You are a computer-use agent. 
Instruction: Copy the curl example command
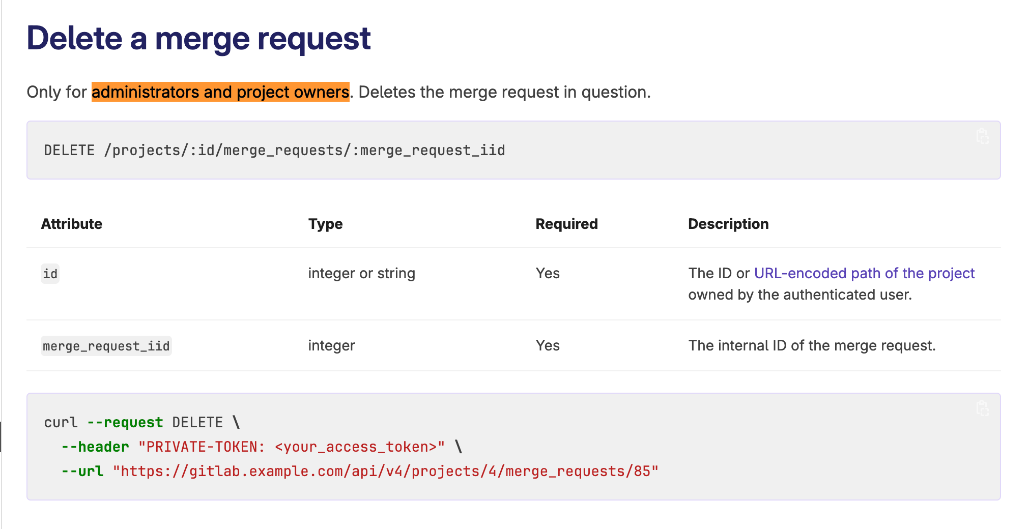(982, 407)
